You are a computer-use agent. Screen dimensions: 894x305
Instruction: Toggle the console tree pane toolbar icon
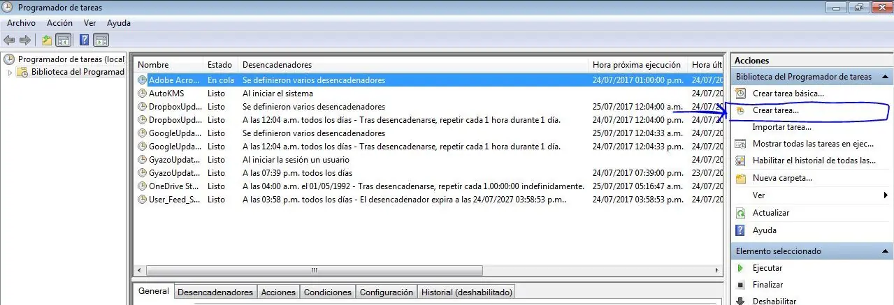(x=63, y=40)
